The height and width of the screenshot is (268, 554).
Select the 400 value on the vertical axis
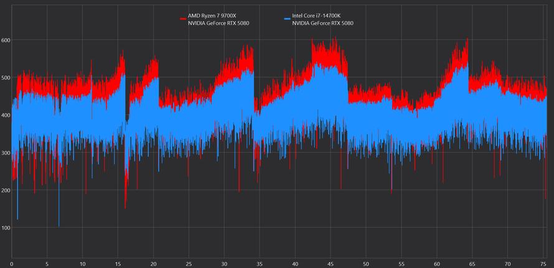tap(6, 115)
